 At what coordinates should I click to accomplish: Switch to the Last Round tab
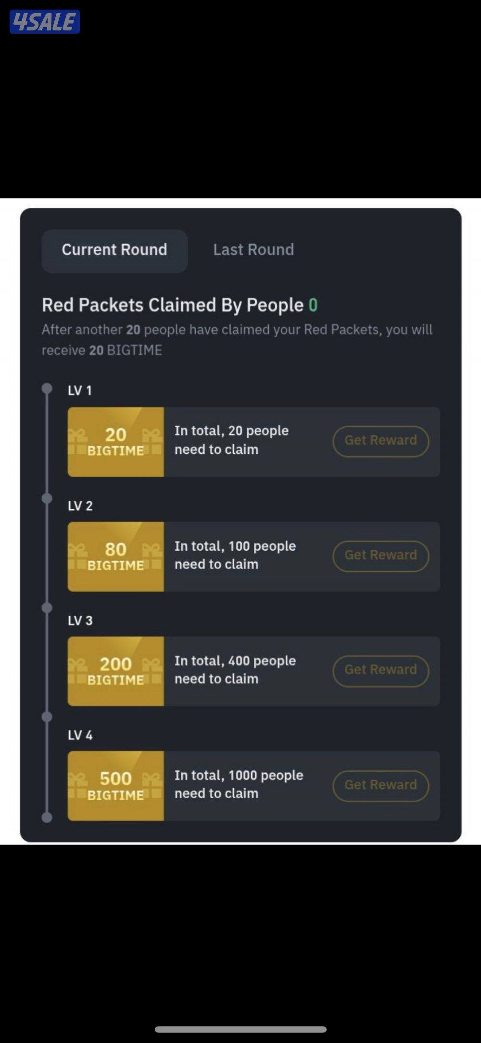253,250
